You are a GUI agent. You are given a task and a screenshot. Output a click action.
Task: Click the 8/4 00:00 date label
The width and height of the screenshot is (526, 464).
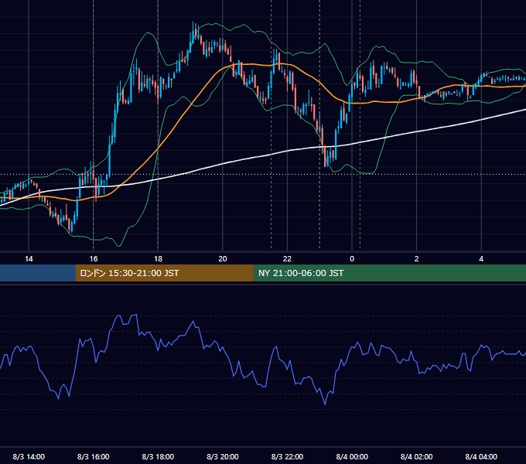[352, 456]
